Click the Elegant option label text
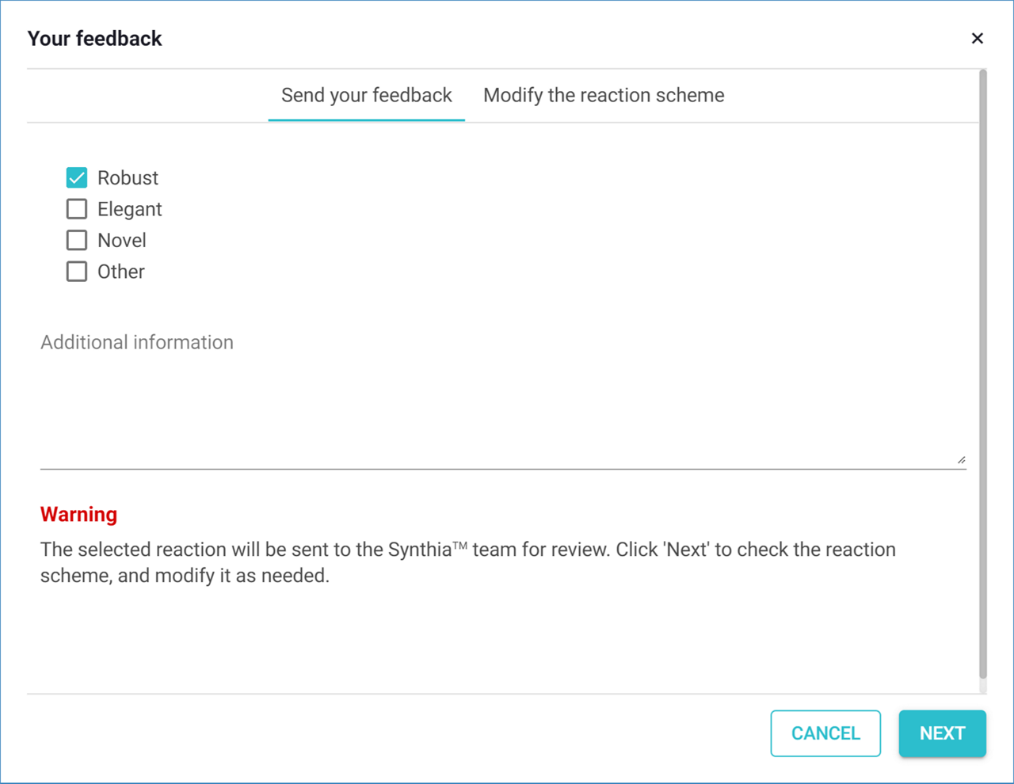1014x784 pixels. (129, 209)
